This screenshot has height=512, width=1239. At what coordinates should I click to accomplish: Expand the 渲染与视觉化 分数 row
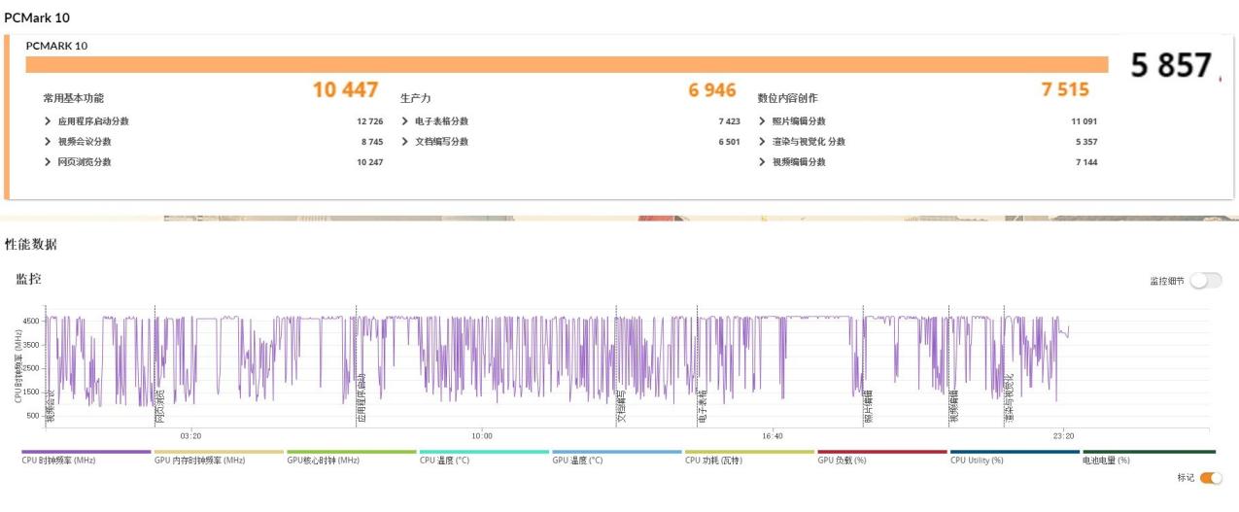(x=762, y=142)
